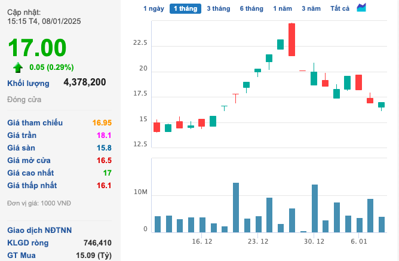View the 3 năm price history
Screen dimensions: 399x261
pos(311,8)
